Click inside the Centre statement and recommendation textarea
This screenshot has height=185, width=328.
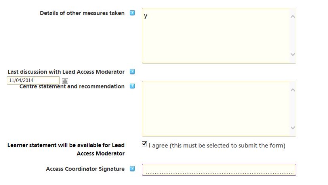click(x=219, y=109)
